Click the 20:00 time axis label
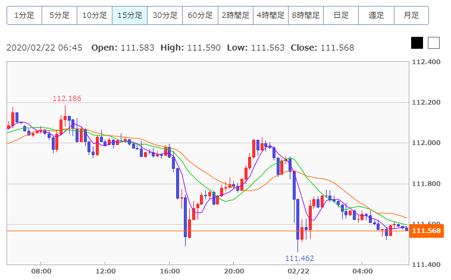 (234, 271)
